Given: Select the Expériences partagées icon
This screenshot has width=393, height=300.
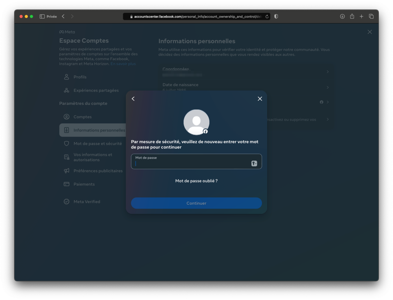Looking at the screenshot, I should (x=66, y=90).
